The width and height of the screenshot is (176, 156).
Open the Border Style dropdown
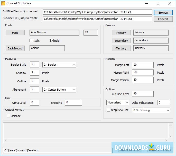pos(59,65)
